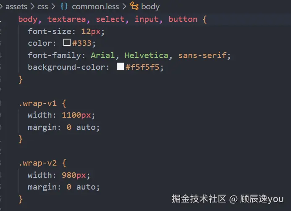Click the .wrap-v2 selector line
Viewport: 291px width, 211px height.
coord(43,163)
